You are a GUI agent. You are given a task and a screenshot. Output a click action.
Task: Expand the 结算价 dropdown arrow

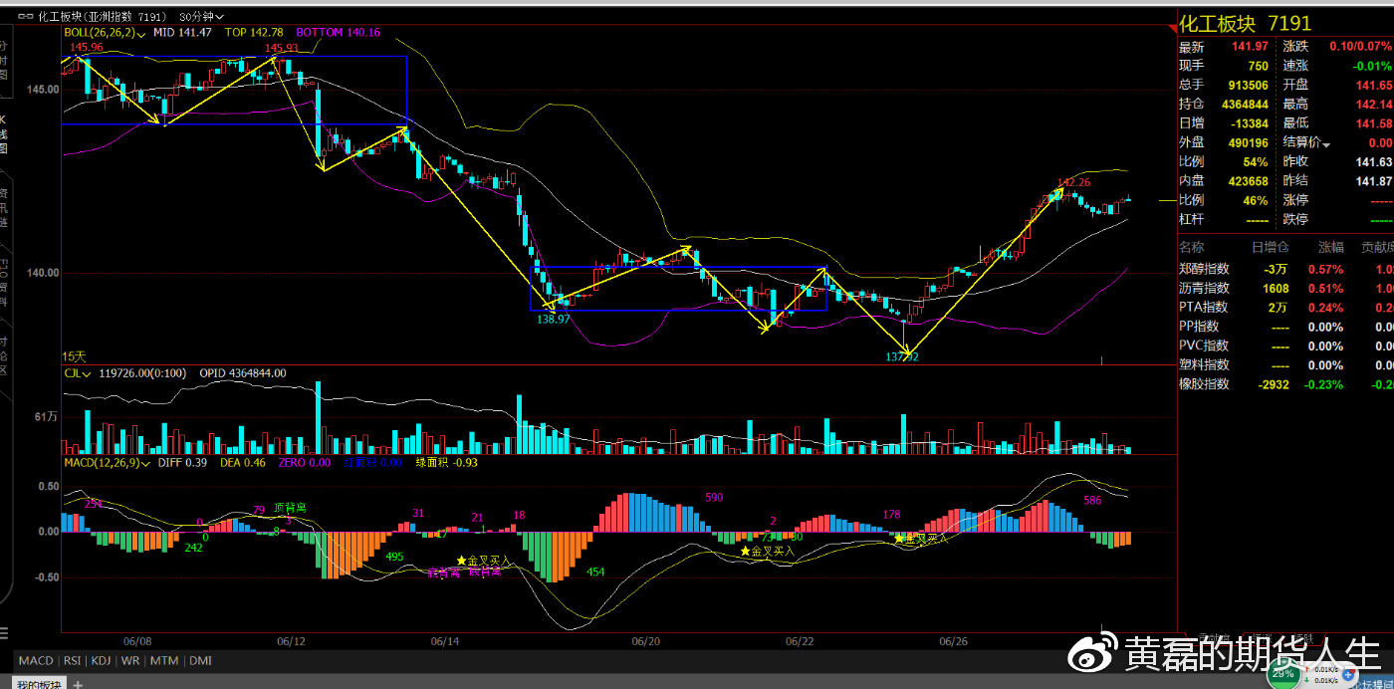(x=1326, y=143)
